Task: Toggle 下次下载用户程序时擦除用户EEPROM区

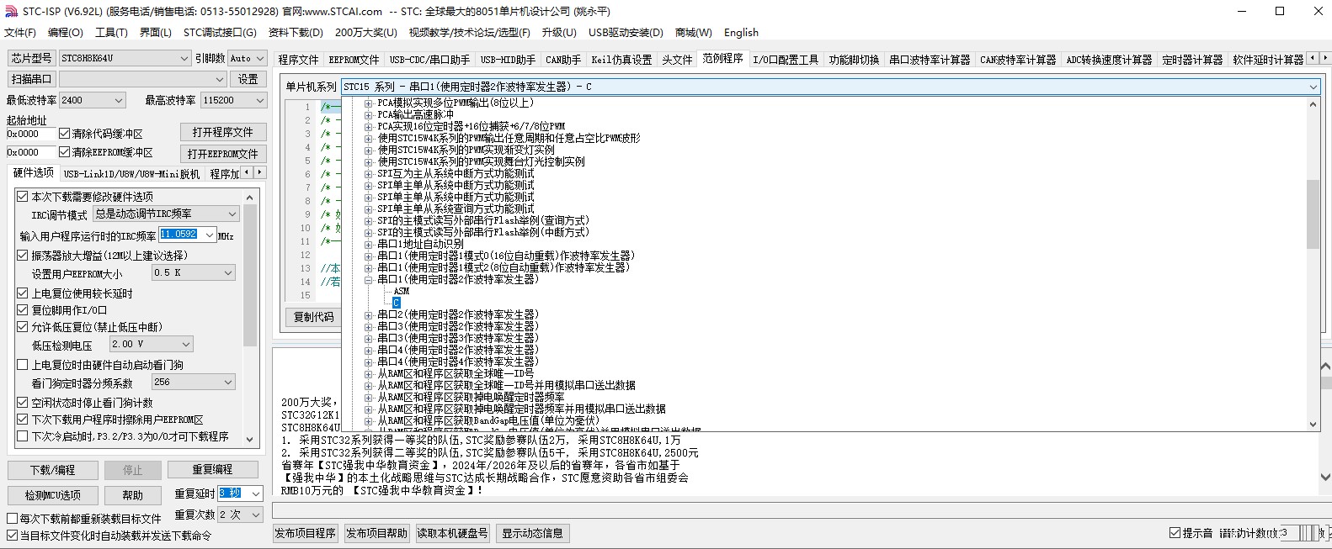Action: [23, 419]
